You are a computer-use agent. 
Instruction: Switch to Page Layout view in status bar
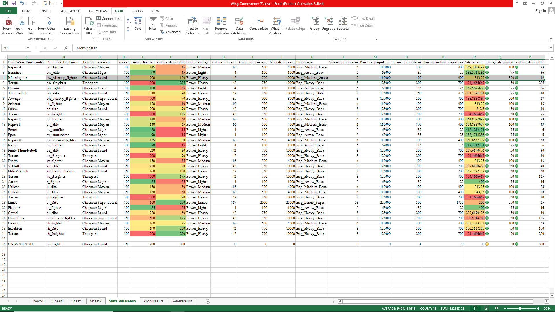point(486,309)
